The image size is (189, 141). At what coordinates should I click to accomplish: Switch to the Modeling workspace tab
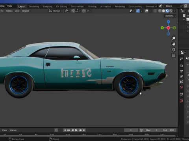[x=34, y=6]
